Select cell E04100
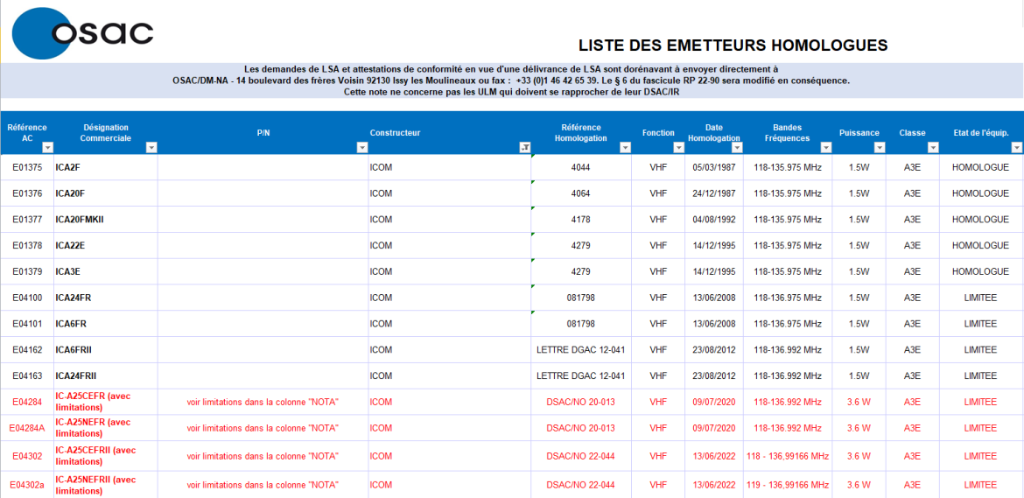Image resolution: width=1024 pixels, height=498 pixels. [27, 298]
